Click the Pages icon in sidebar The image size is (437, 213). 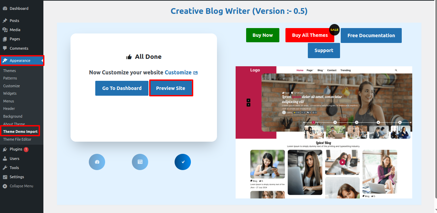5,39
